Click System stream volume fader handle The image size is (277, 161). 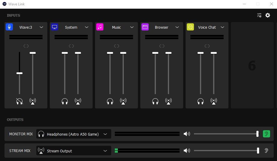pyautogui.click(x=78, y=53)
